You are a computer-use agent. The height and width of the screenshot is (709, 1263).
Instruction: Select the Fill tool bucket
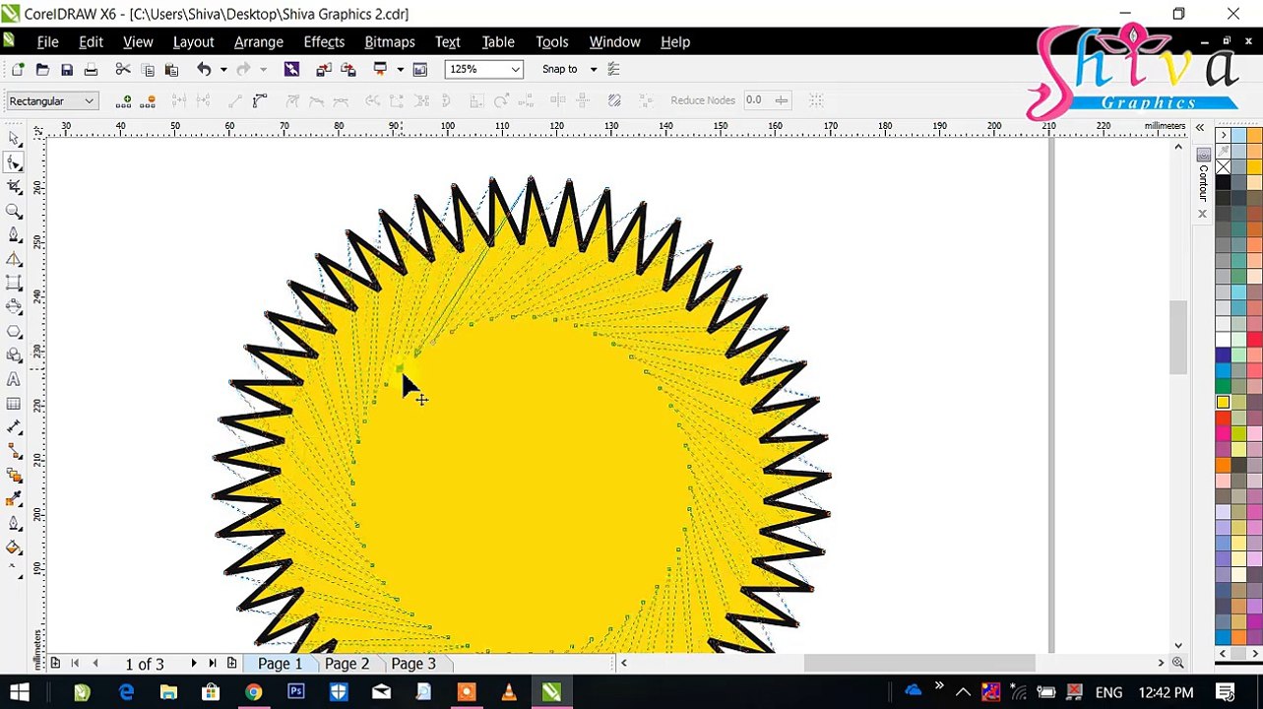click(x=14, y=548)
